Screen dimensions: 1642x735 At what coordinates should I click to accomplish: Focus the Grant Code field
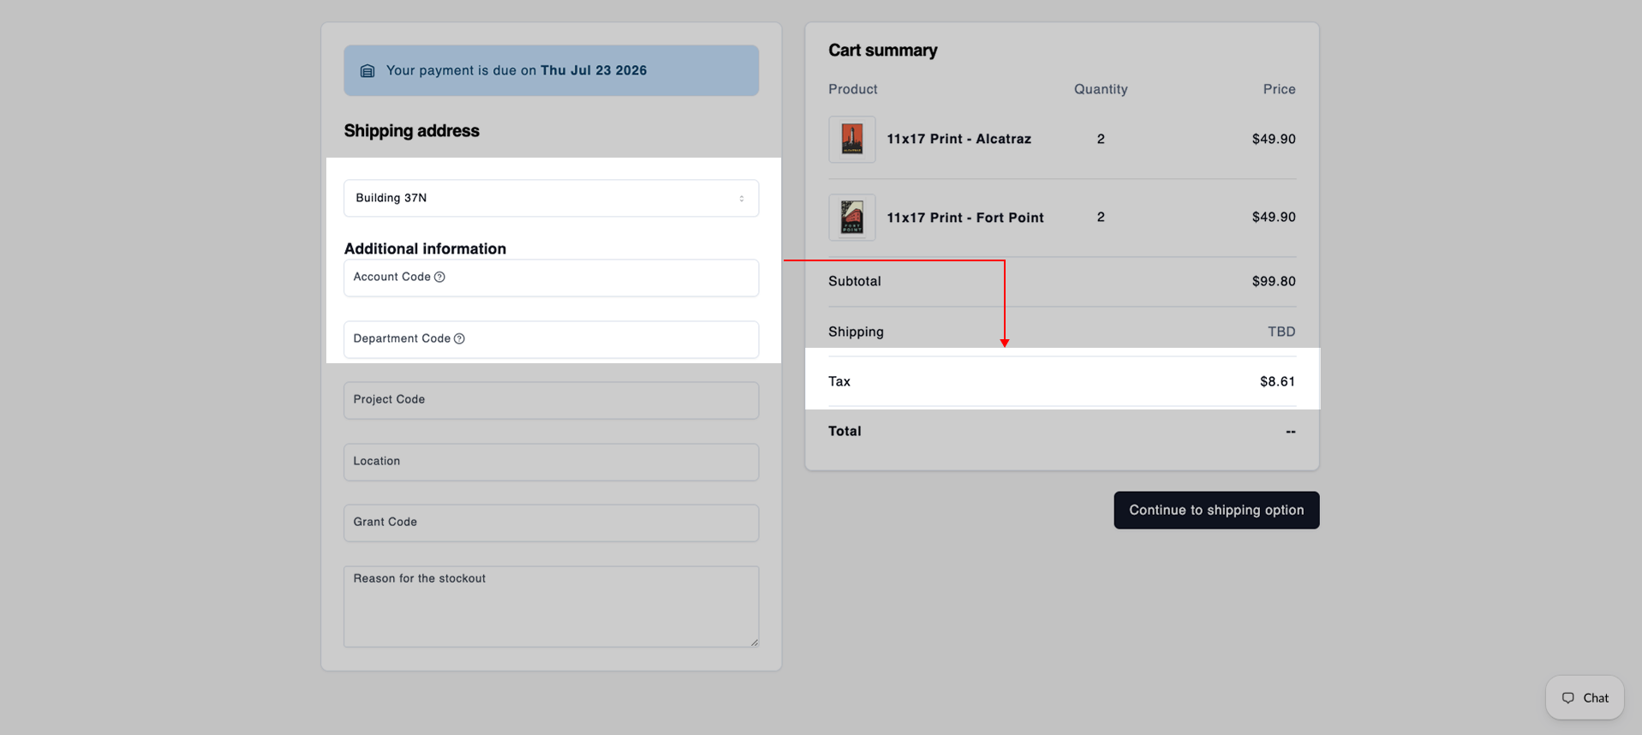551,523
